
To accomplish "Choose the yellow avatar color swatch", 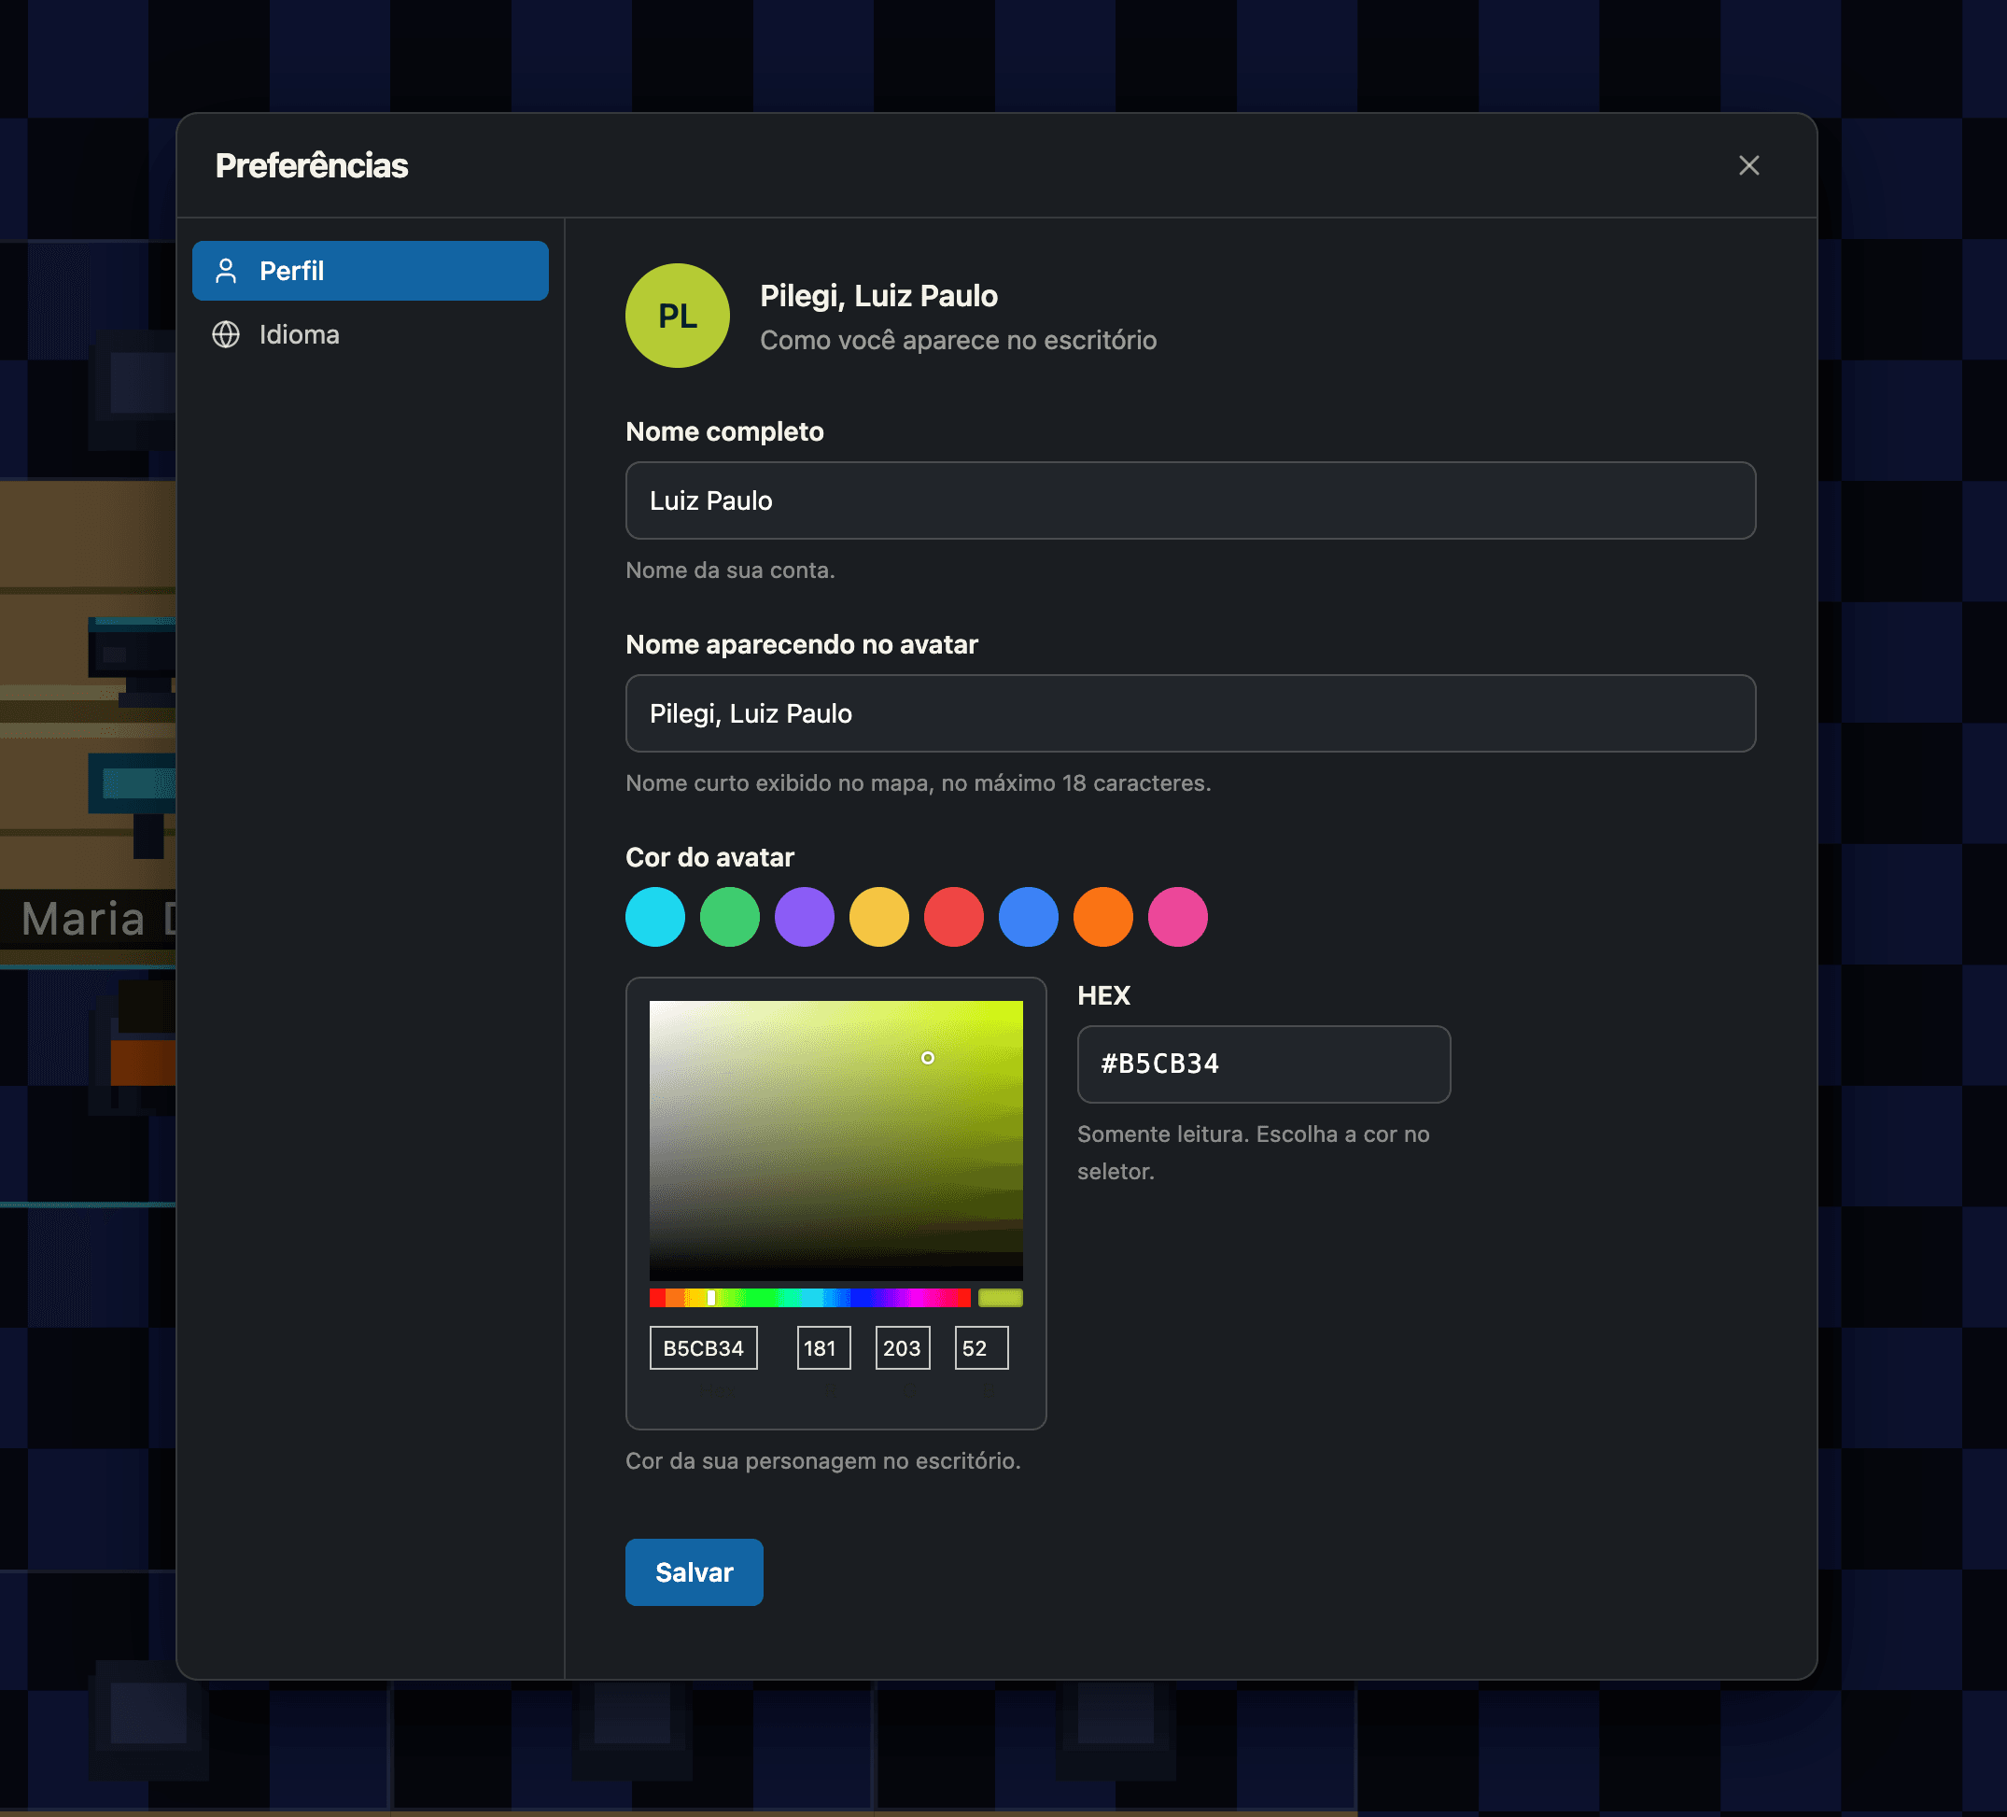I will (879, 917).
